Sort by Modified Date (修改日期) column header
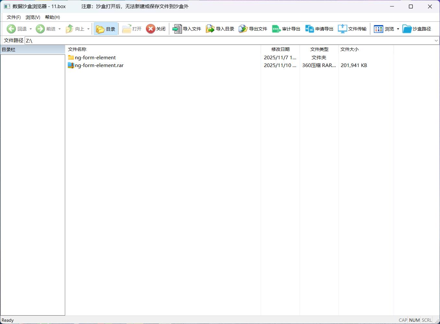 click(x=280, y=49)
